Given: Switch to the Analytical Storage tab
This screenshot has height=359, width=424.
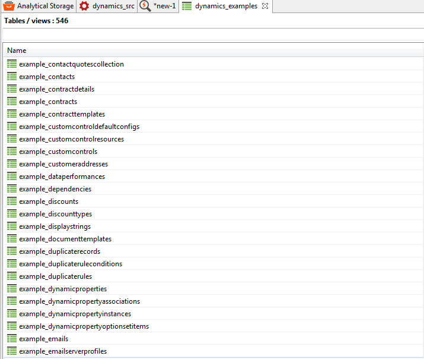Looking at the screenshot, I should tap(45, 6).
